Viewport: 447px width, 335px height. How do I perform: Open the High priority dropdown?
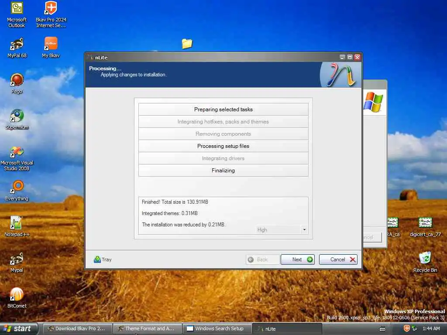point(282,229)
